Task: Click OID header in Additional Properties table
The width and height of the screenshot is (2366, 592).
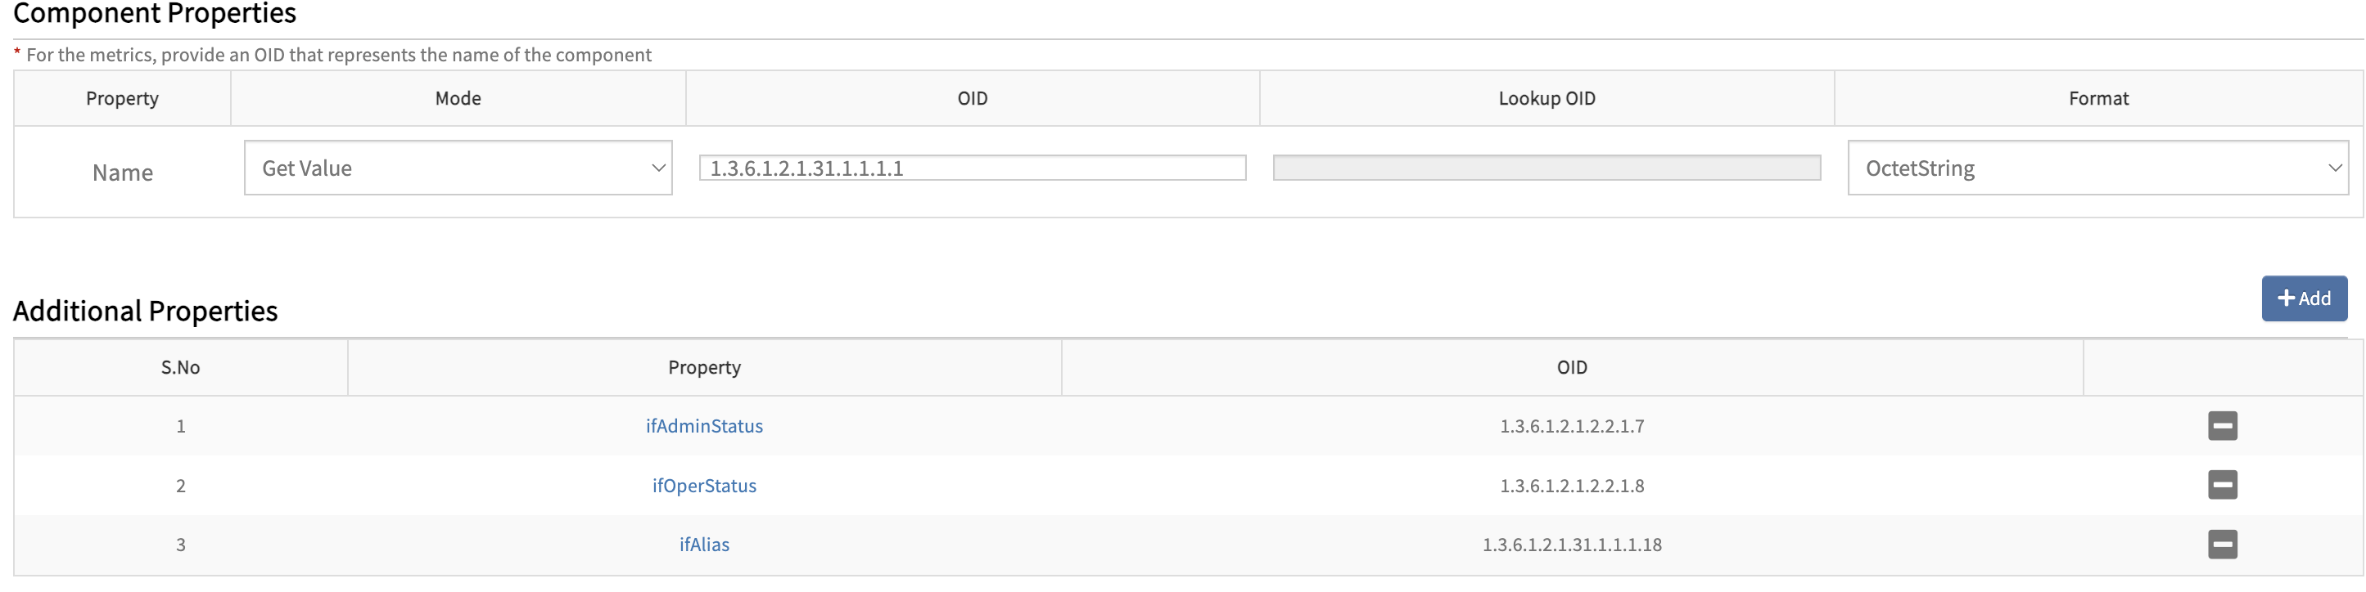Action: [x=1572, y=367]
